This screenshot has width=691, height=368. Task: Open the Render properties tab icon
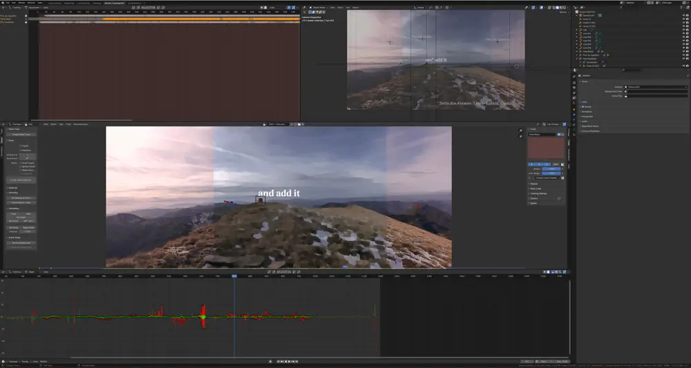pyautogui.click(x=574, y=83)
